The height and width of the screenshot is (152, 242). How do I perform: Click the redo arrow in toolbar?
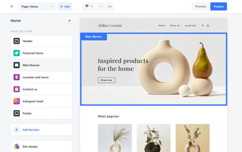point(109,6)
